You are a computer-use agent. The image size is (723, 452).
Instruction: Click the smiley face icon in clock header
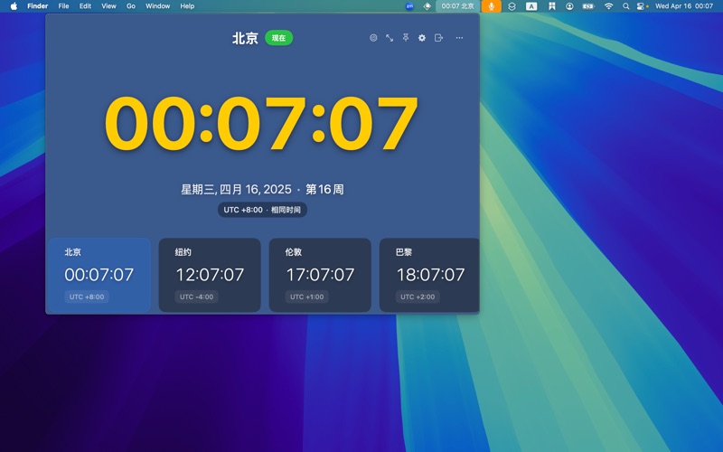pos(373,38)
